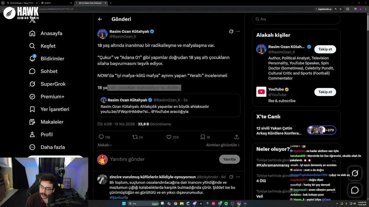This screenshot has height=207, width=369.
Task: Open Makaleler in sidebar
Action: 46,122
